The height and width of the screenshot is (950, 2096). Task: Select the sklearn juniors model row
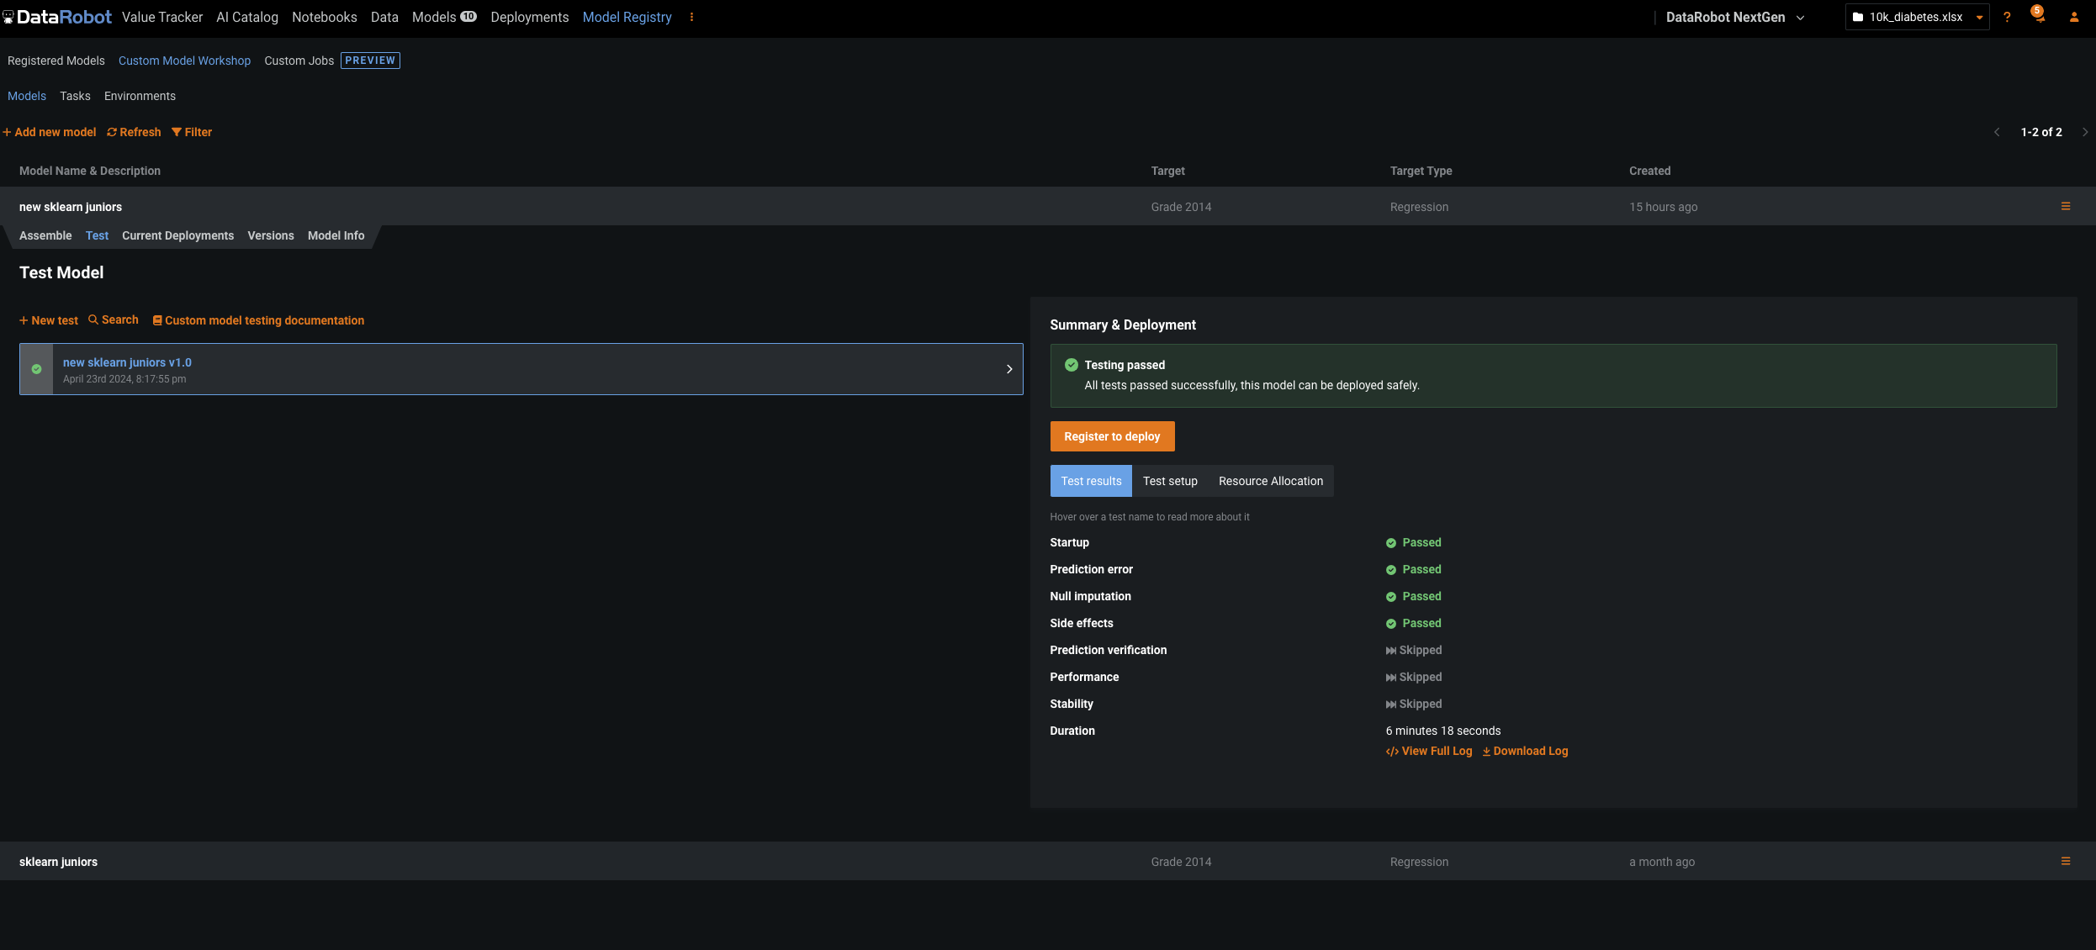click(x=58, y=862)
